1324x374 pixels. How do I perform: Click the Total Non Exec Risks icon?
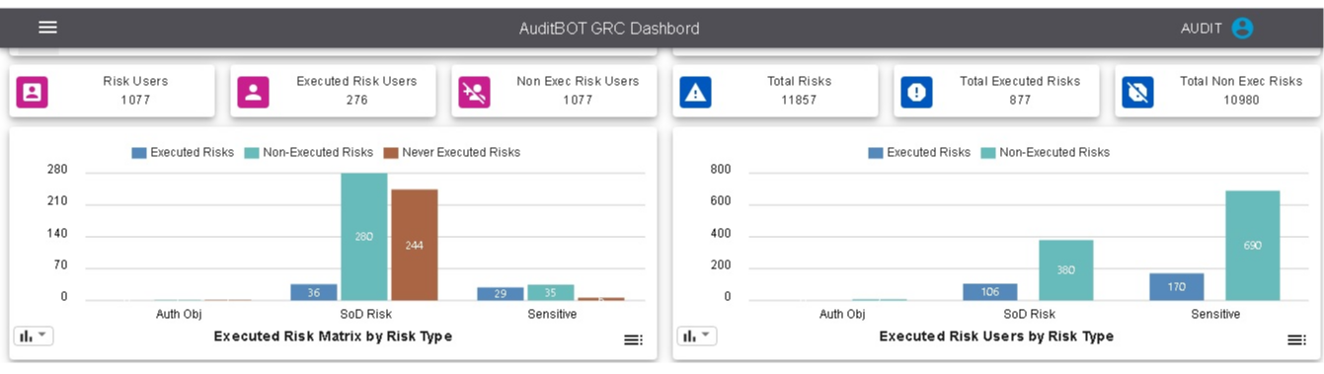tap(1138, 92)
